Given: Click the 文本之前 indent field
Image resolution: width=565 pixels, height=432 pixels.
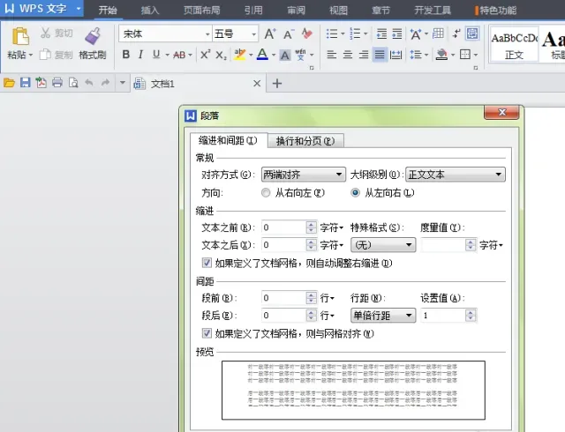Looking at the screenshot, I should point(284,227).
